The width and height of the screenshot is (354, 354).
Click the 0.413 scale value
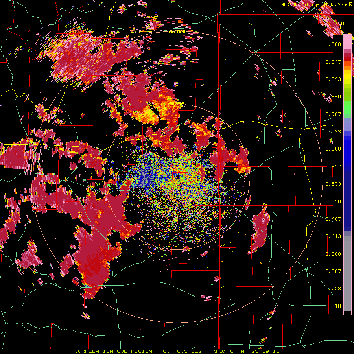pyautogui.click(x=333, y=236)
